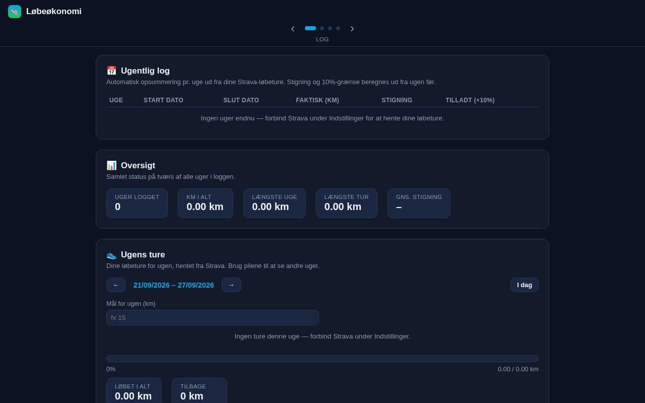Click the 'Ingen uger endnu' empty table message
The width and height of the screenshot is (645, 403).
[x=322, y=118]
